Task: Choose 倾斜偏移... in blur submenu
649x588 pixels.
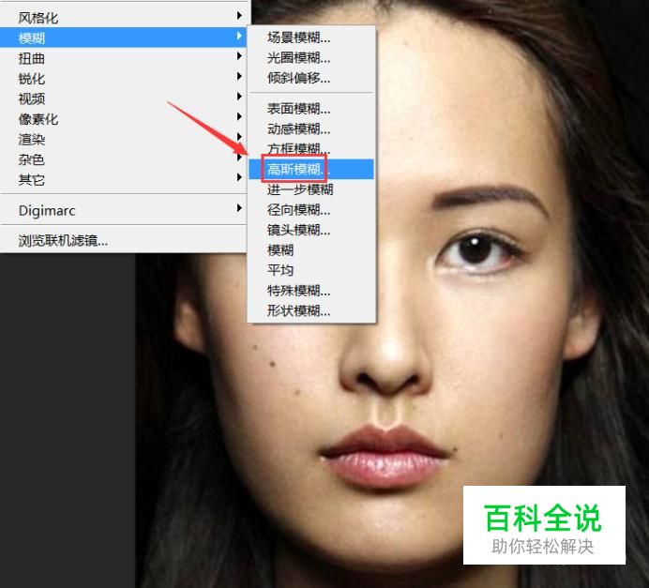Action: tap(311, 78)
